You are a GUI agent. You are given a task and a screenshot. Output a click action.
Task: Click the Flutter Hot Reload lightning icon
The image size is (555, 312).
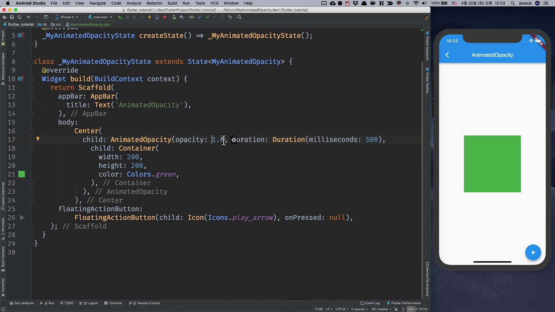point(149,17)
